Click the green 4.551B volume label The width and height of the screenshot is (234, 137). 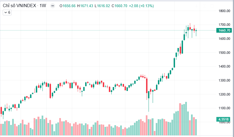coord(223,119)
